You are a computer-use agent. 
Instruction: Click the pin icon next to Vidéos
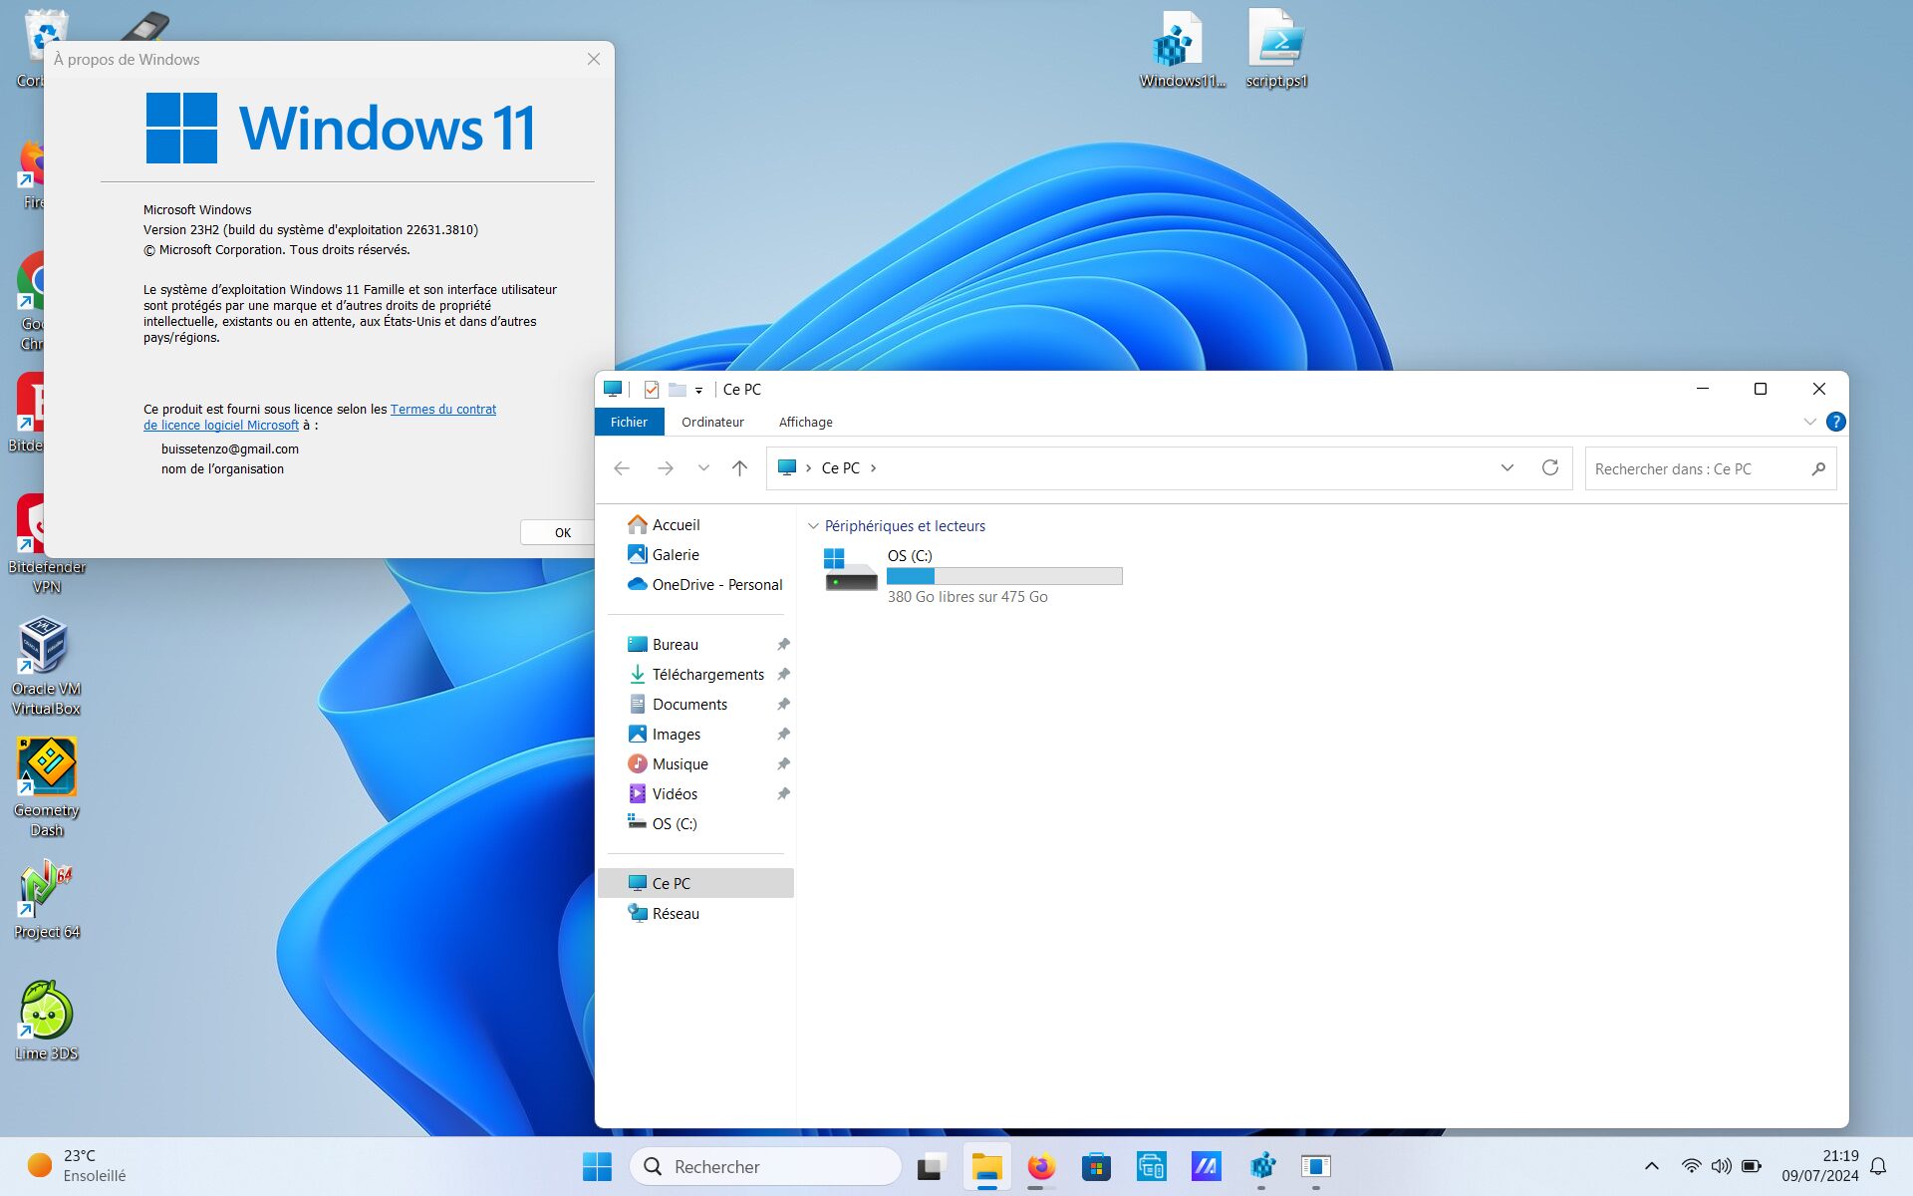click(x=783, y=794)
